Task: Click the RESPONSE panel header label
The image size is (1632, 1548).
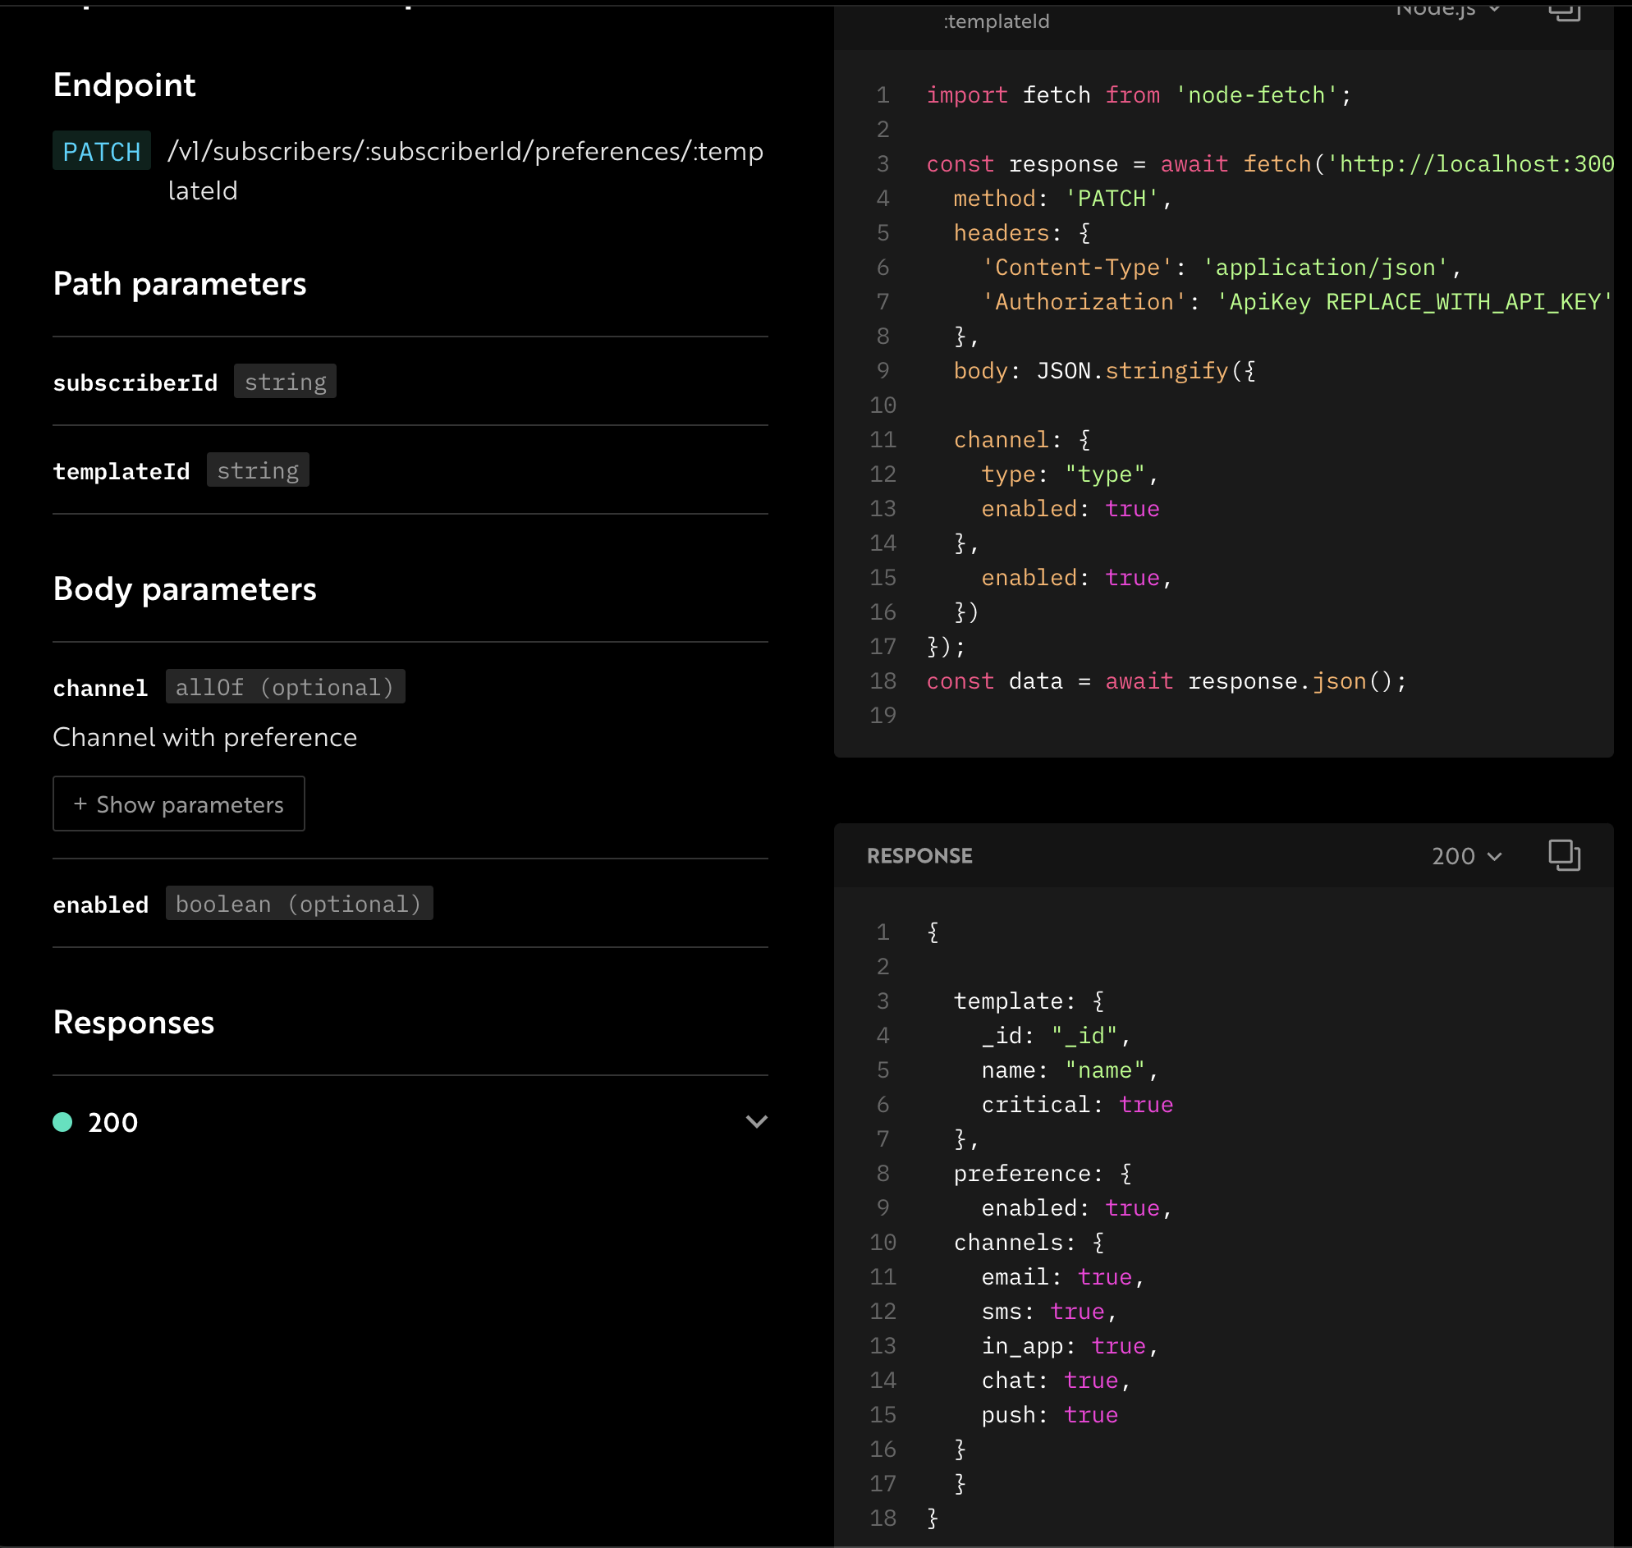Action: point(919,856)
